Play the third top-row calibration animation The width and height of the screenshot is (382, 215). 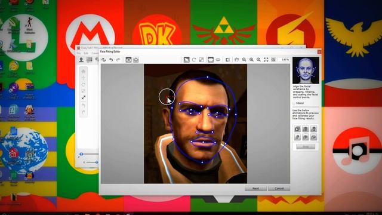tap(313, 129)
